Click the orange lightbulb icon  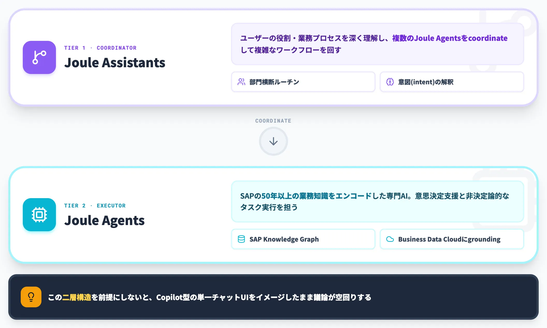(x=31, y=297)
